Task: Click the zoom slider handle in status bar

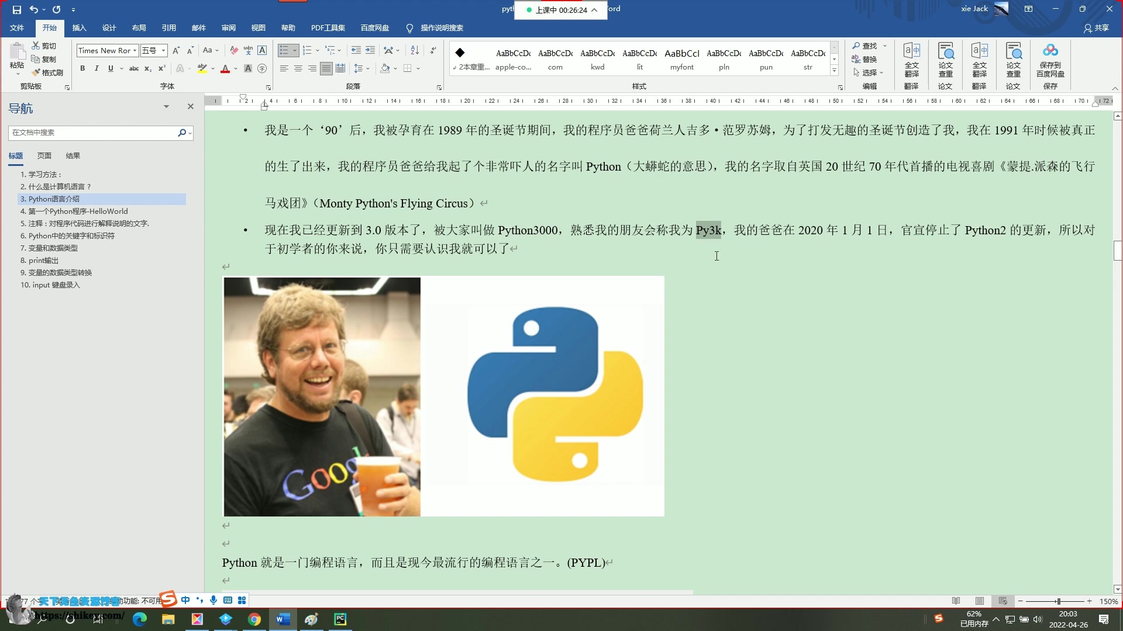Action: tap(1058, 601)
